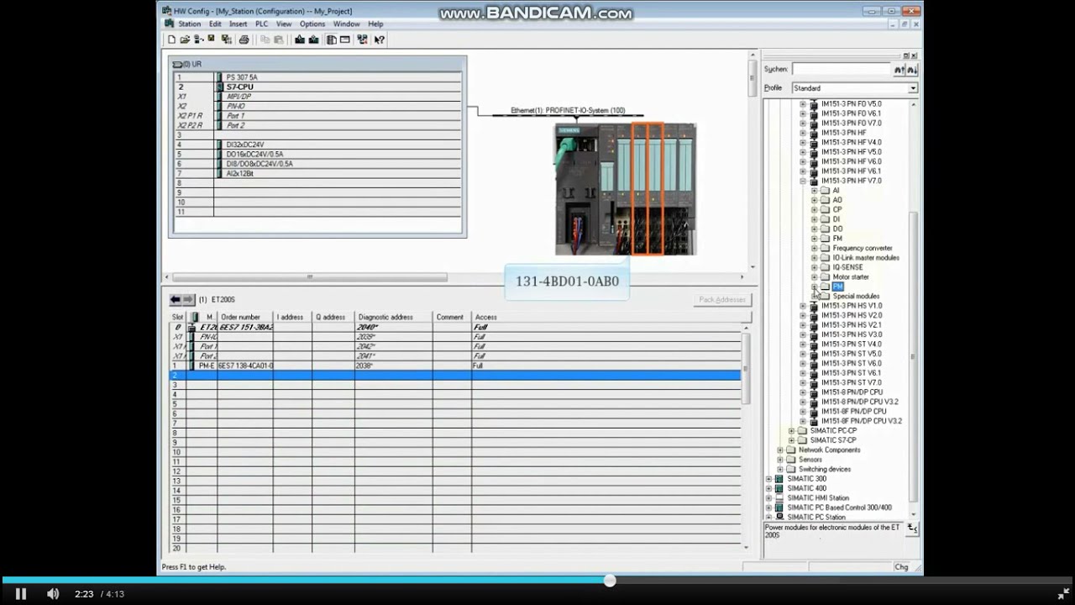
Task: Expand the SIMATIC HMI Station node
Action: (768, 498)
